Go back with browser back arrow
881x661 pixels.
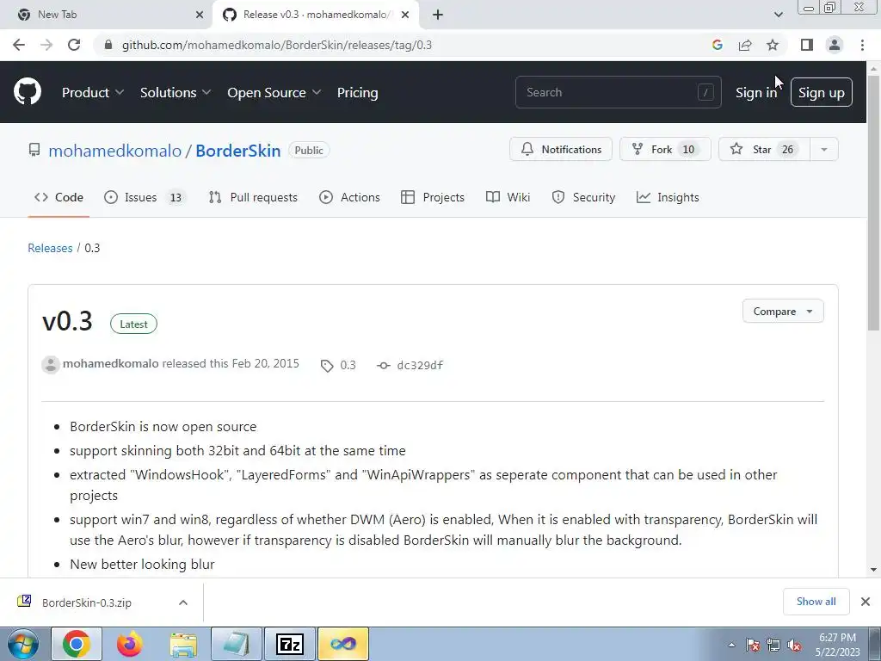(x=19, y=45)
